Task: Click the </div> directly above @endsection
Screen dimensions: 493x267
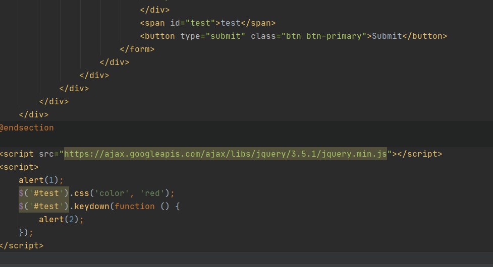Action: point(34,114)
